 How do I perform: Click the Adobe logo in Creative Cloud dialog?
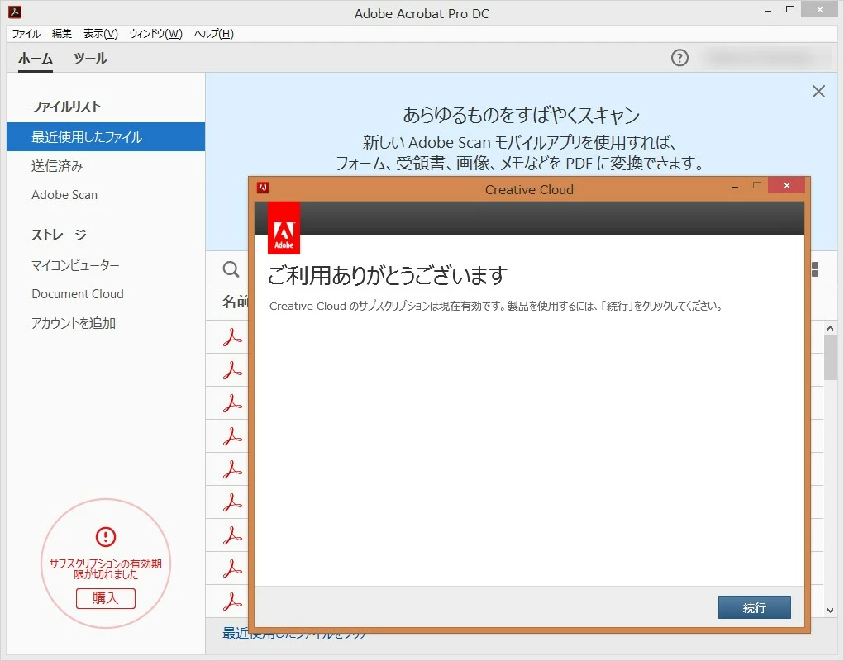pyautogui.click(x=284, y=228)
